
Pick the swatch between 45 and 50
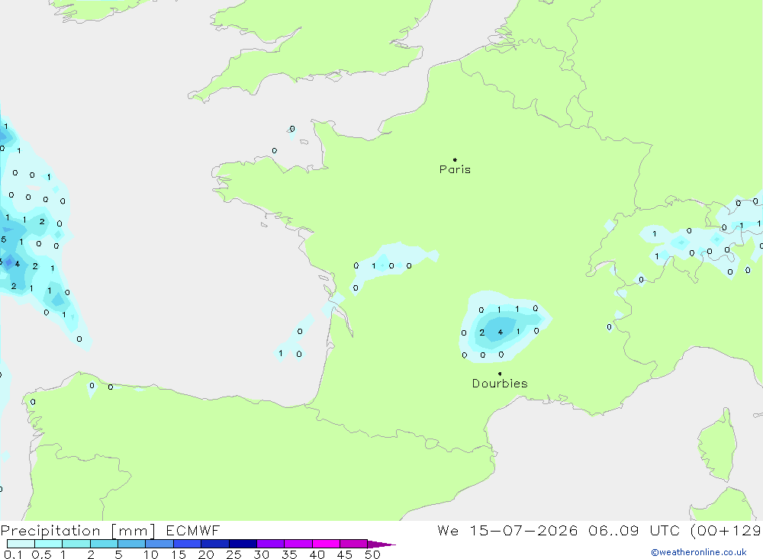(x=354, y=544)
